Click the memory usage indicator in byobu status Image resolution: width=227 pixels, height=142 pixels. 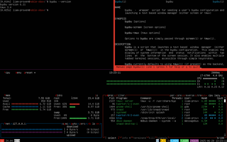(x=184, y=141)
